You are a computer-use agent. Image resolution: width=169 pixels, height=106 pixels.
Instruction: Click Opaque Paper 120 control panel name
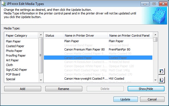121,66
